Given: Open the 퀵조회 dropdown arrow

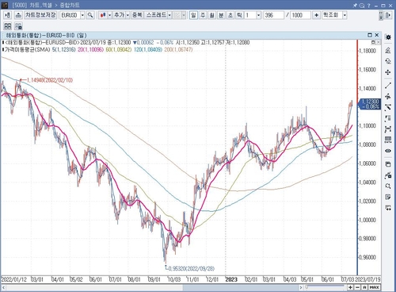Looking at the screenshot, I should [345, 15].
